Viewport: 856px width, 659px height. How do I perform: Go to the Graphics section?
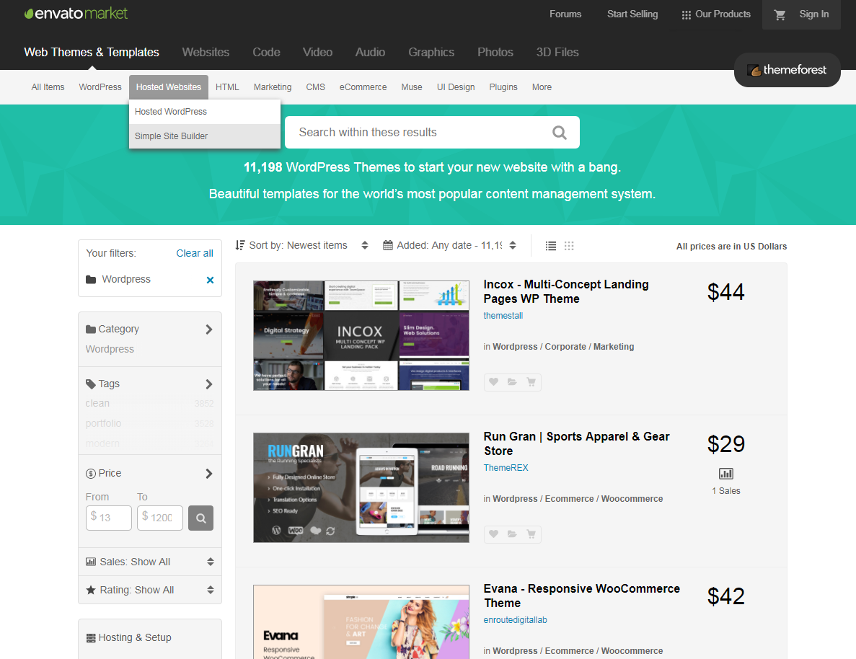431,53
